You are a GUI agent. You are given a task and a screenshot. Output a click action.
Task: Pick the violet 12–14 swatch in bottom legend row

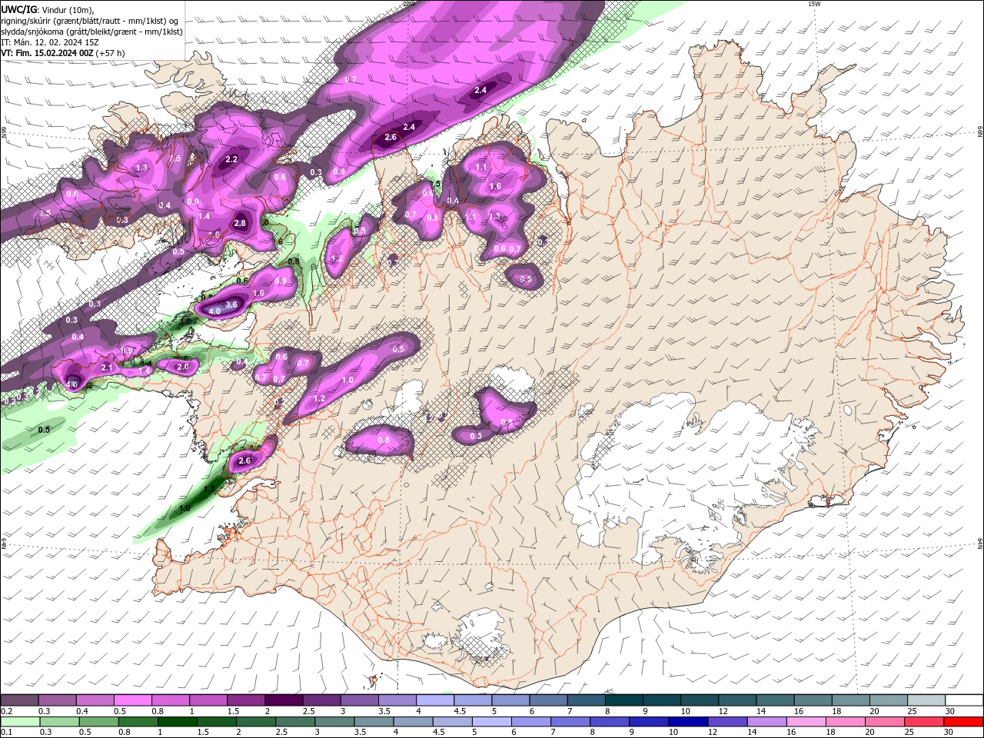727,722
